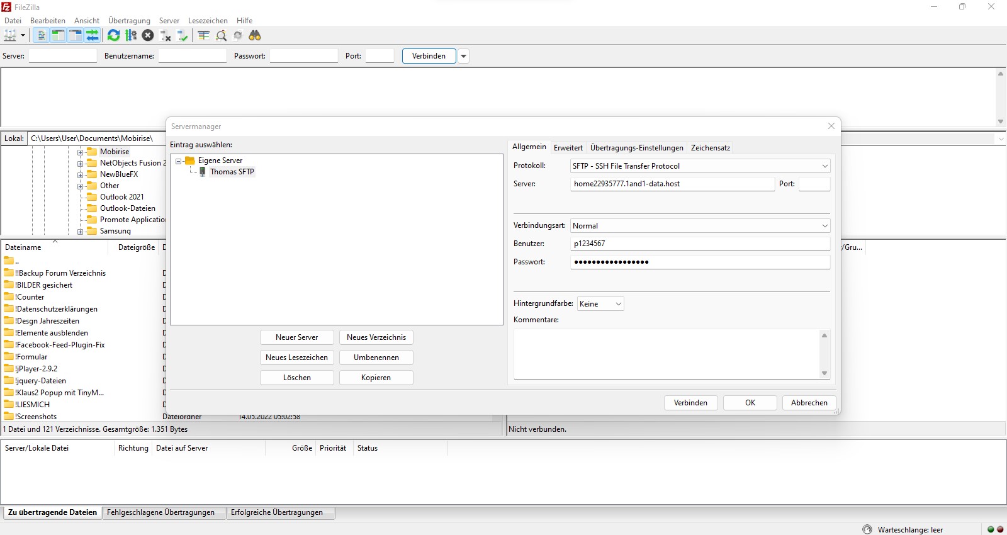Click the toggle directory comparison icon

[221, 36]
